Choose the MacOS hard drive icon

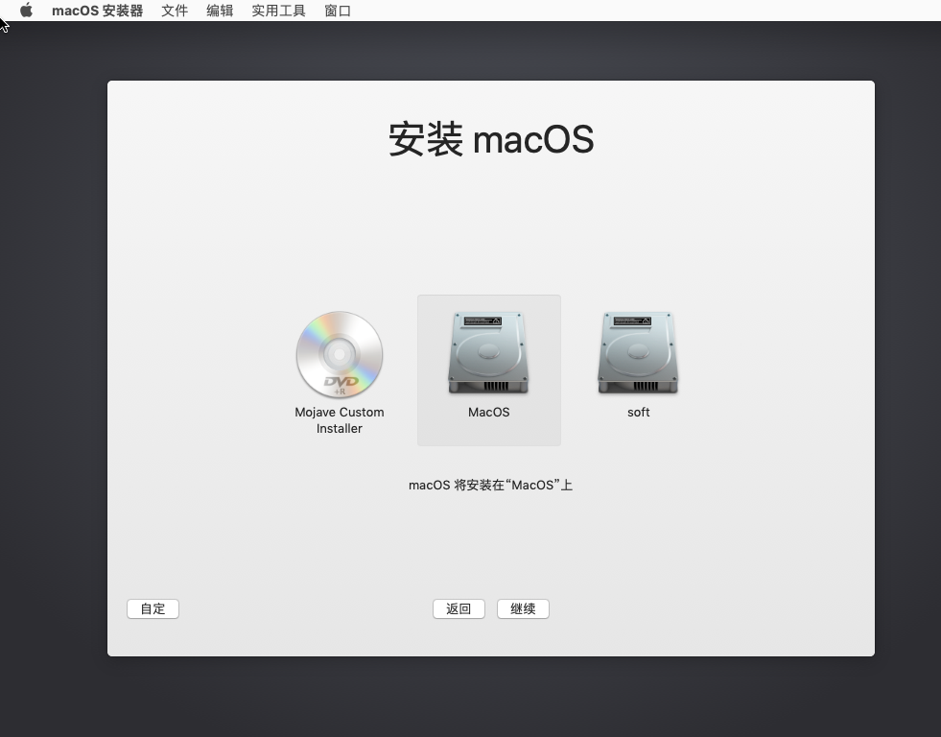click(488, 353)
